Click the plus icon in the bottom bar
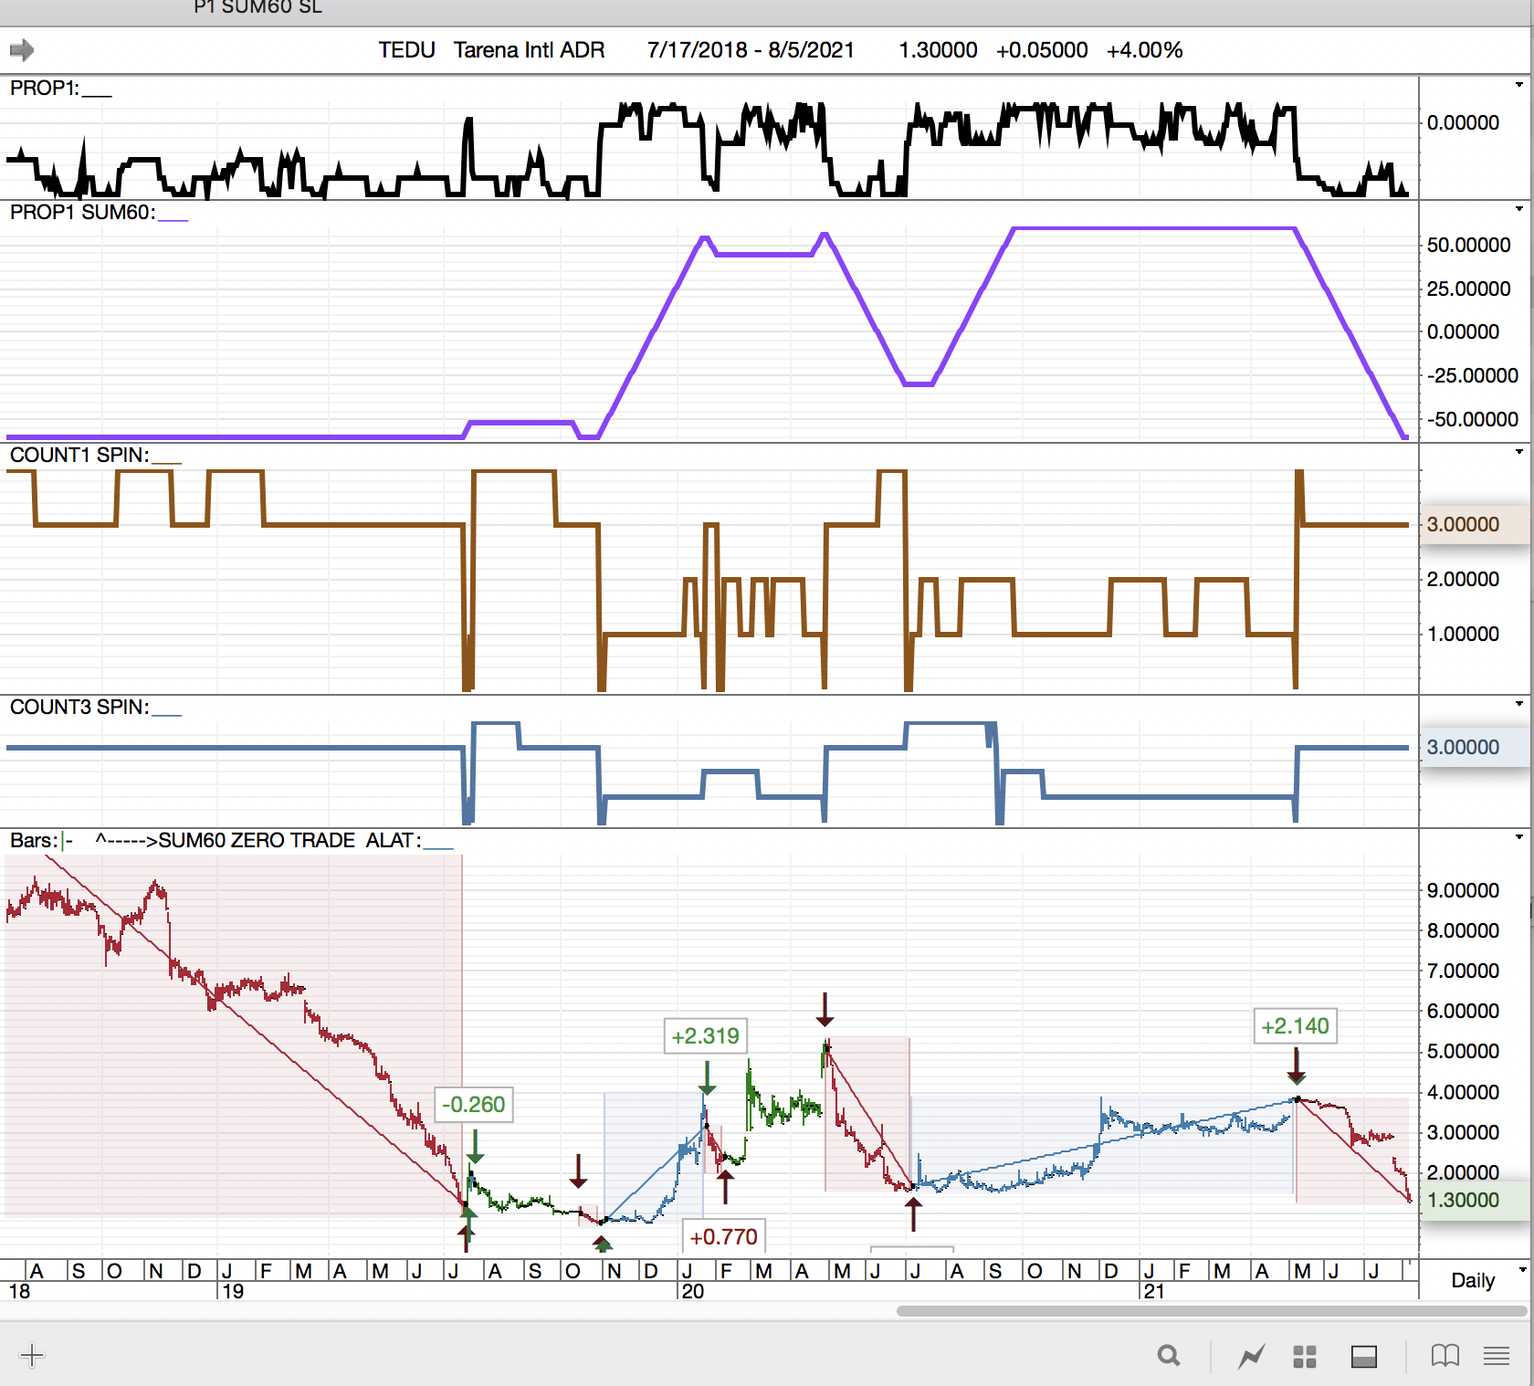 tap(32, 1355)
